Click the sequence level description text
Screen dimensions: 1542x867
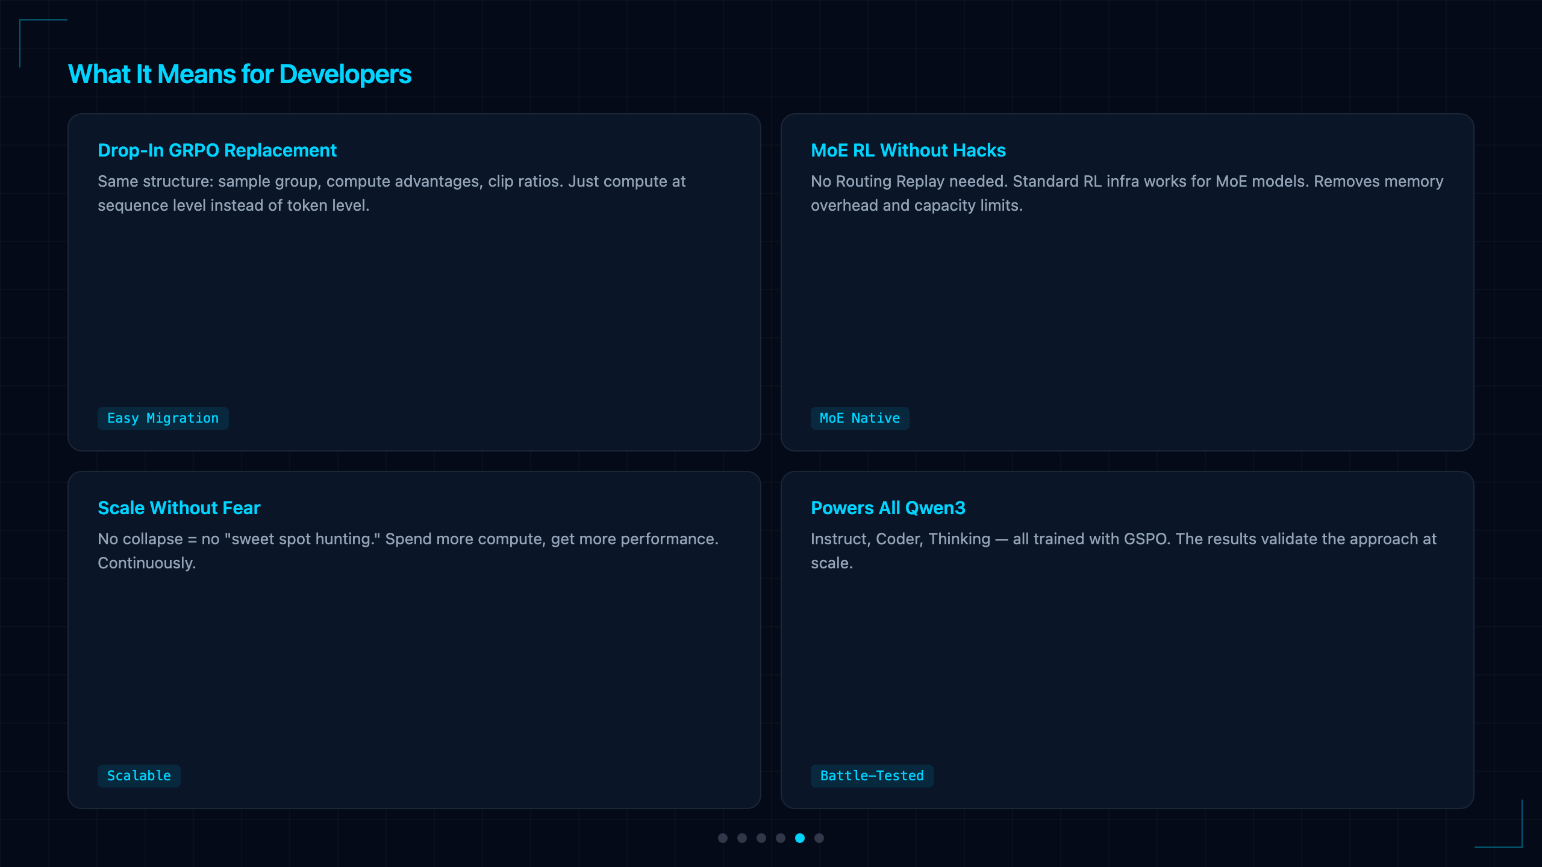coord(392,193)
